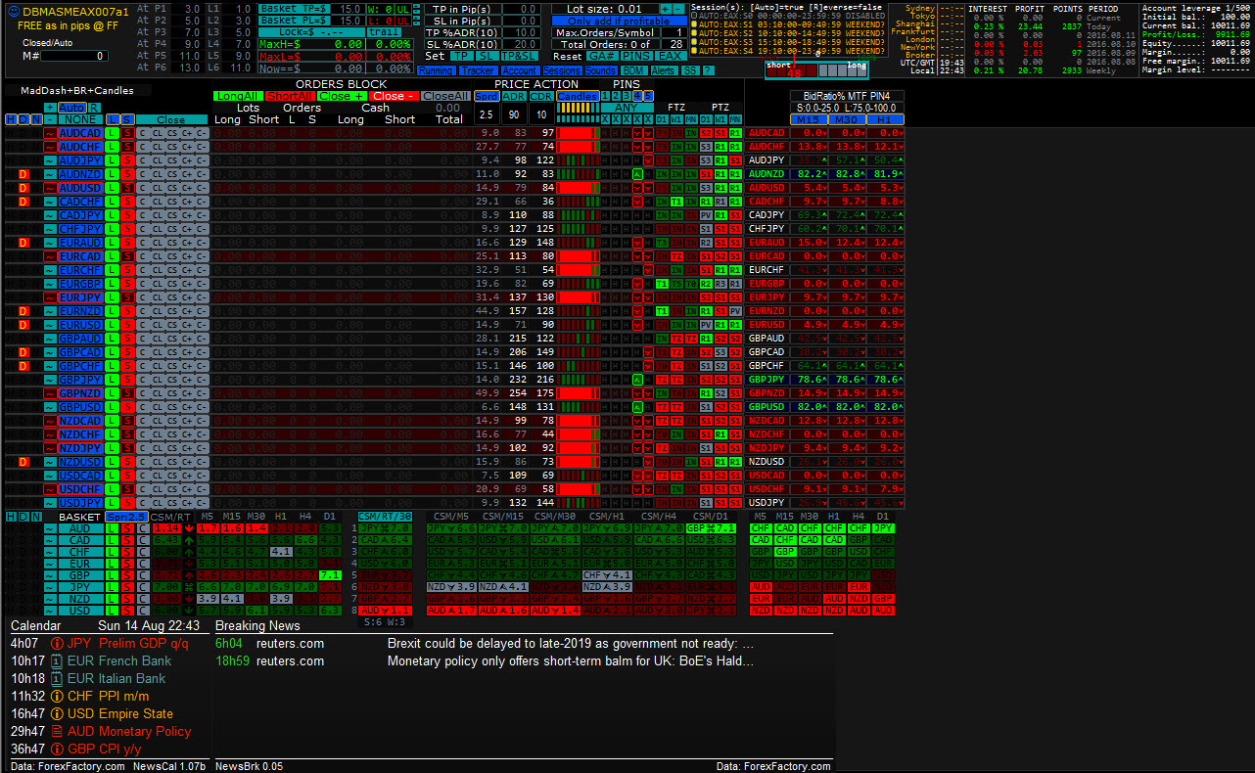
Task: Click the document icon for AUD Monetary Policy
Action: (x=57, y=731)
